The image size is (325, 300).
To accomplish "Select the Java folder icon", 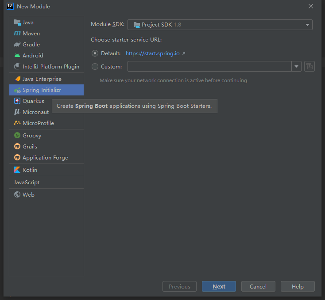I will coord(17,23).
